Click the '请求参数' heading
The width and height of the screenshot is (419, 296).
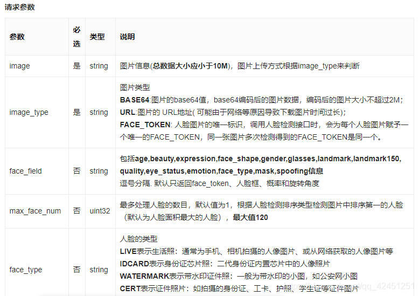click(x=20, y=7)
